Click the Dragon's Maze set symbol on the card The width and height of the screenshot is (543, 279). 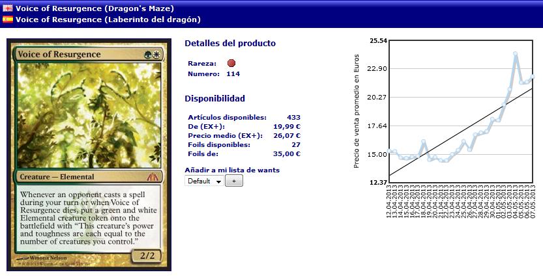[153, 177]
